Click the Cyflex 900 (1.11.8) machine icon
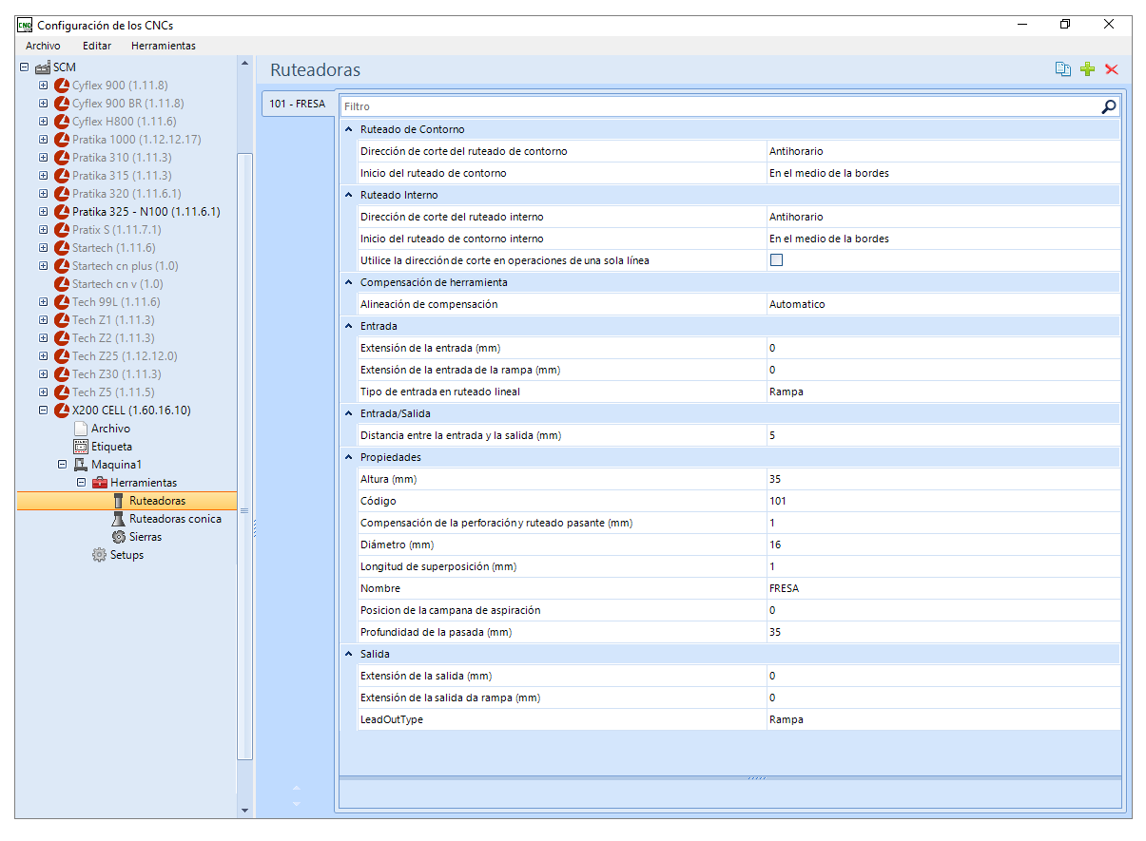Screen dimensions: 1146x841 tap(63, 86)
